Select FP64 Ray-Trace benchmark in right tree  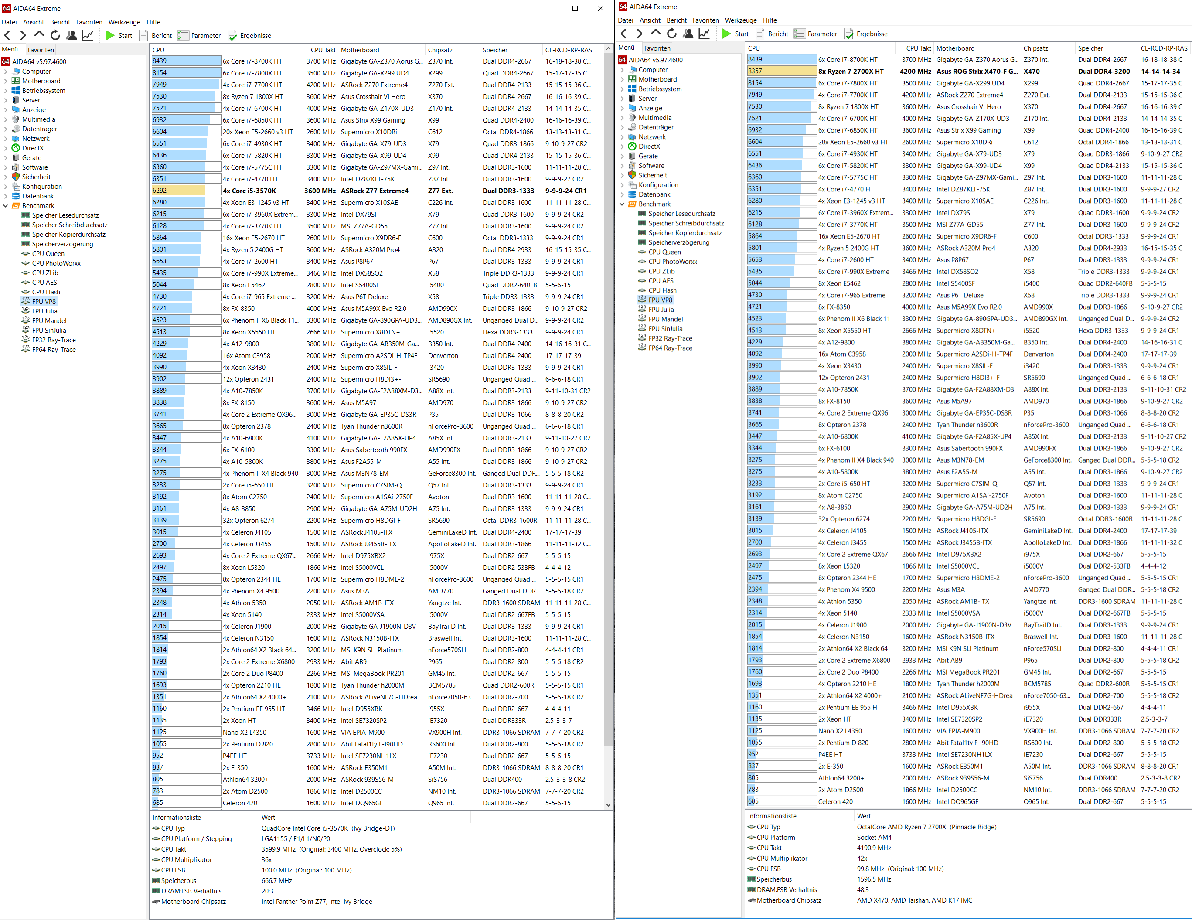(x=670, y=348)
